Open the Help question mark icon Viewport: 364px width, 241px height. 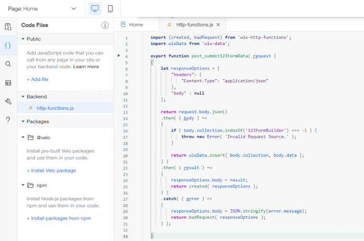coord(8,120)
